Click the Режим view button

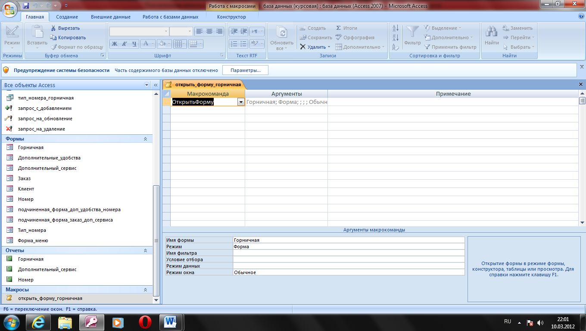click(x=12, y=37)
